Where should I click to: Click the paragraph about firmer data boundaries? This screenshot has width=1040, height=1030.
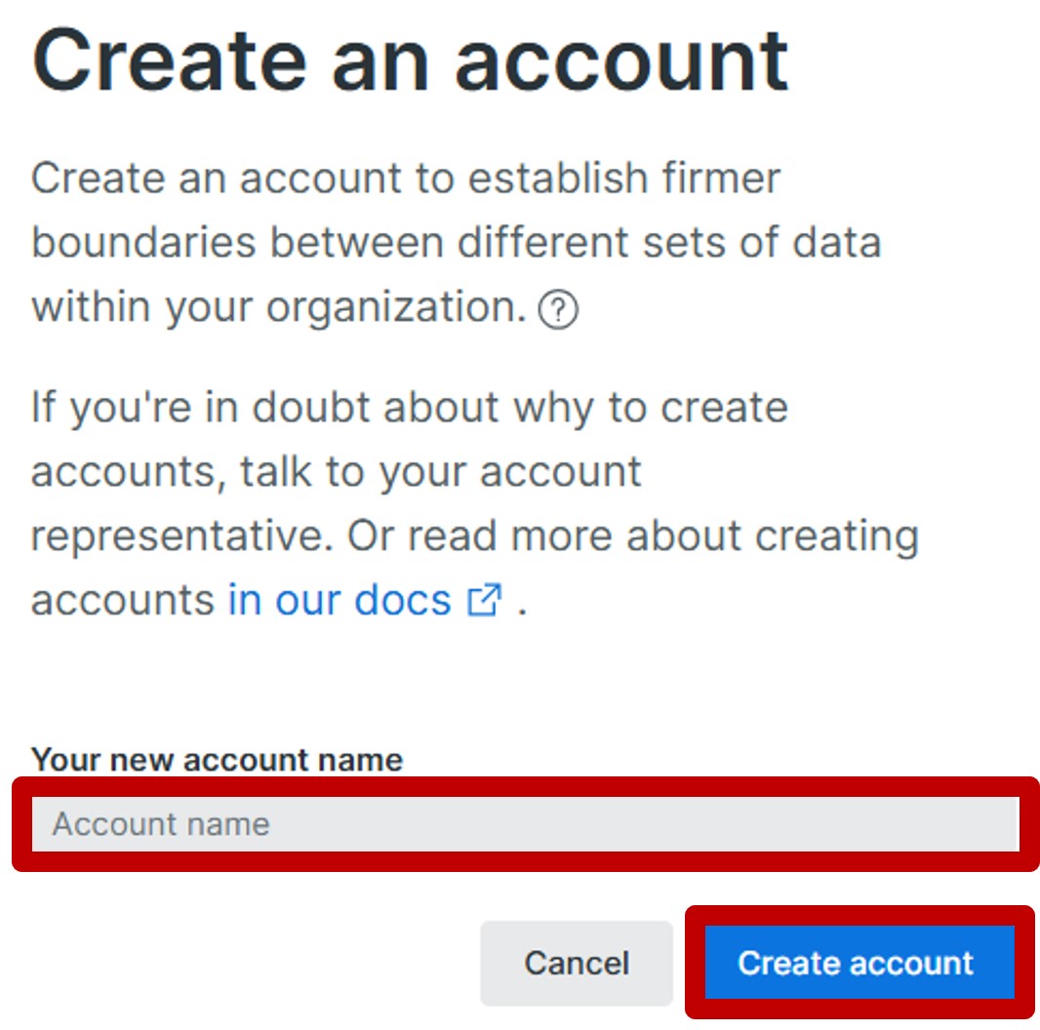455,243
